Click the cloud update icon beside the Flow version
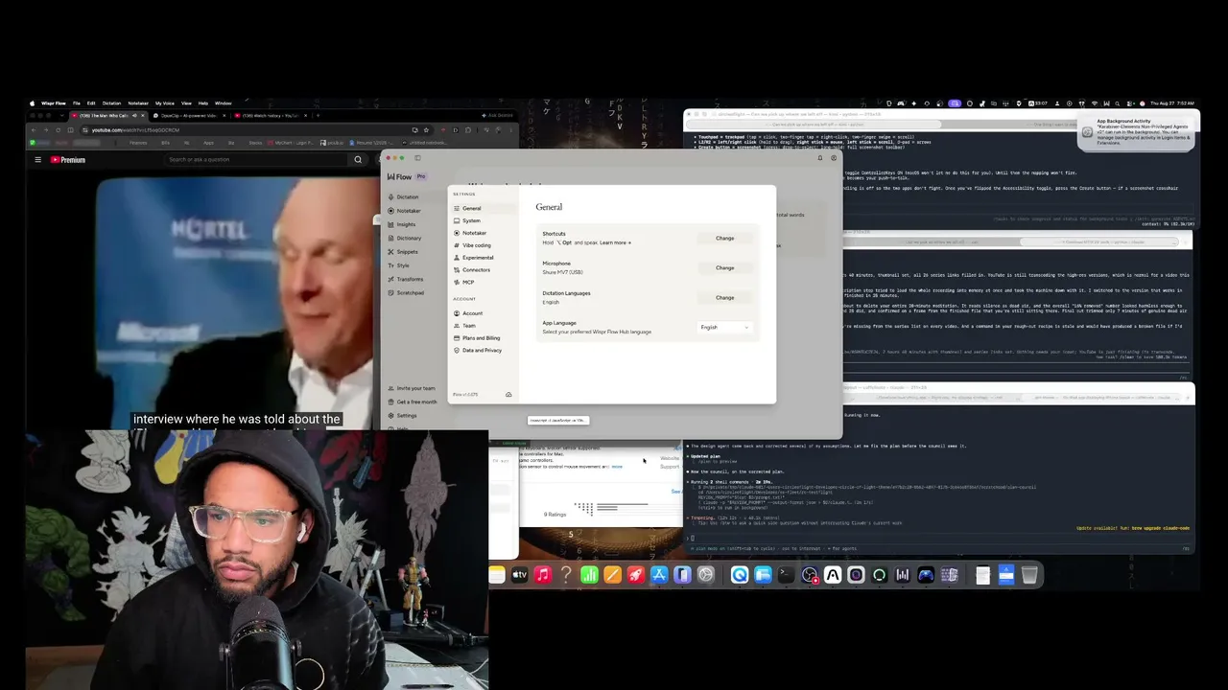The height and width of the screenshot is (690, 1228). tap(508, 395)
